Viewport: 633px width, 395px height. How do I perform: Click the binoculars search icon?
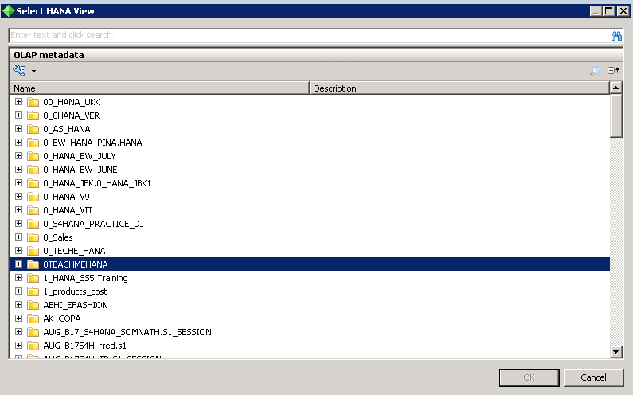tap(615, 36)
